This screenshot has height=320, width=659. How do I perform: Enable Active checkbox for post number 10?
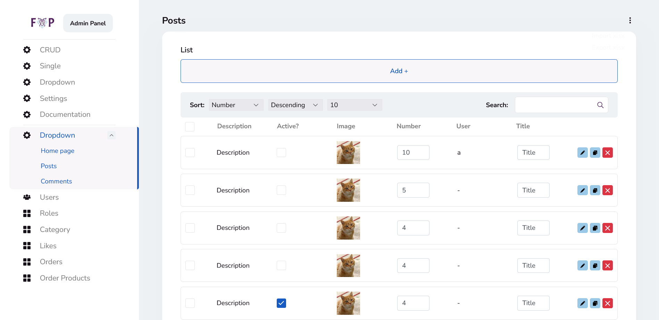pos(281,153)
